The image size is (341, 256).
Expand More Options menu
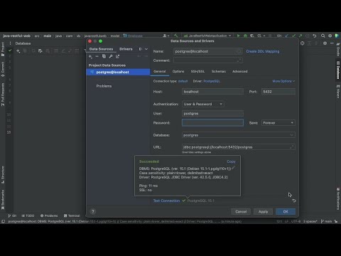[x=283, y=81]
